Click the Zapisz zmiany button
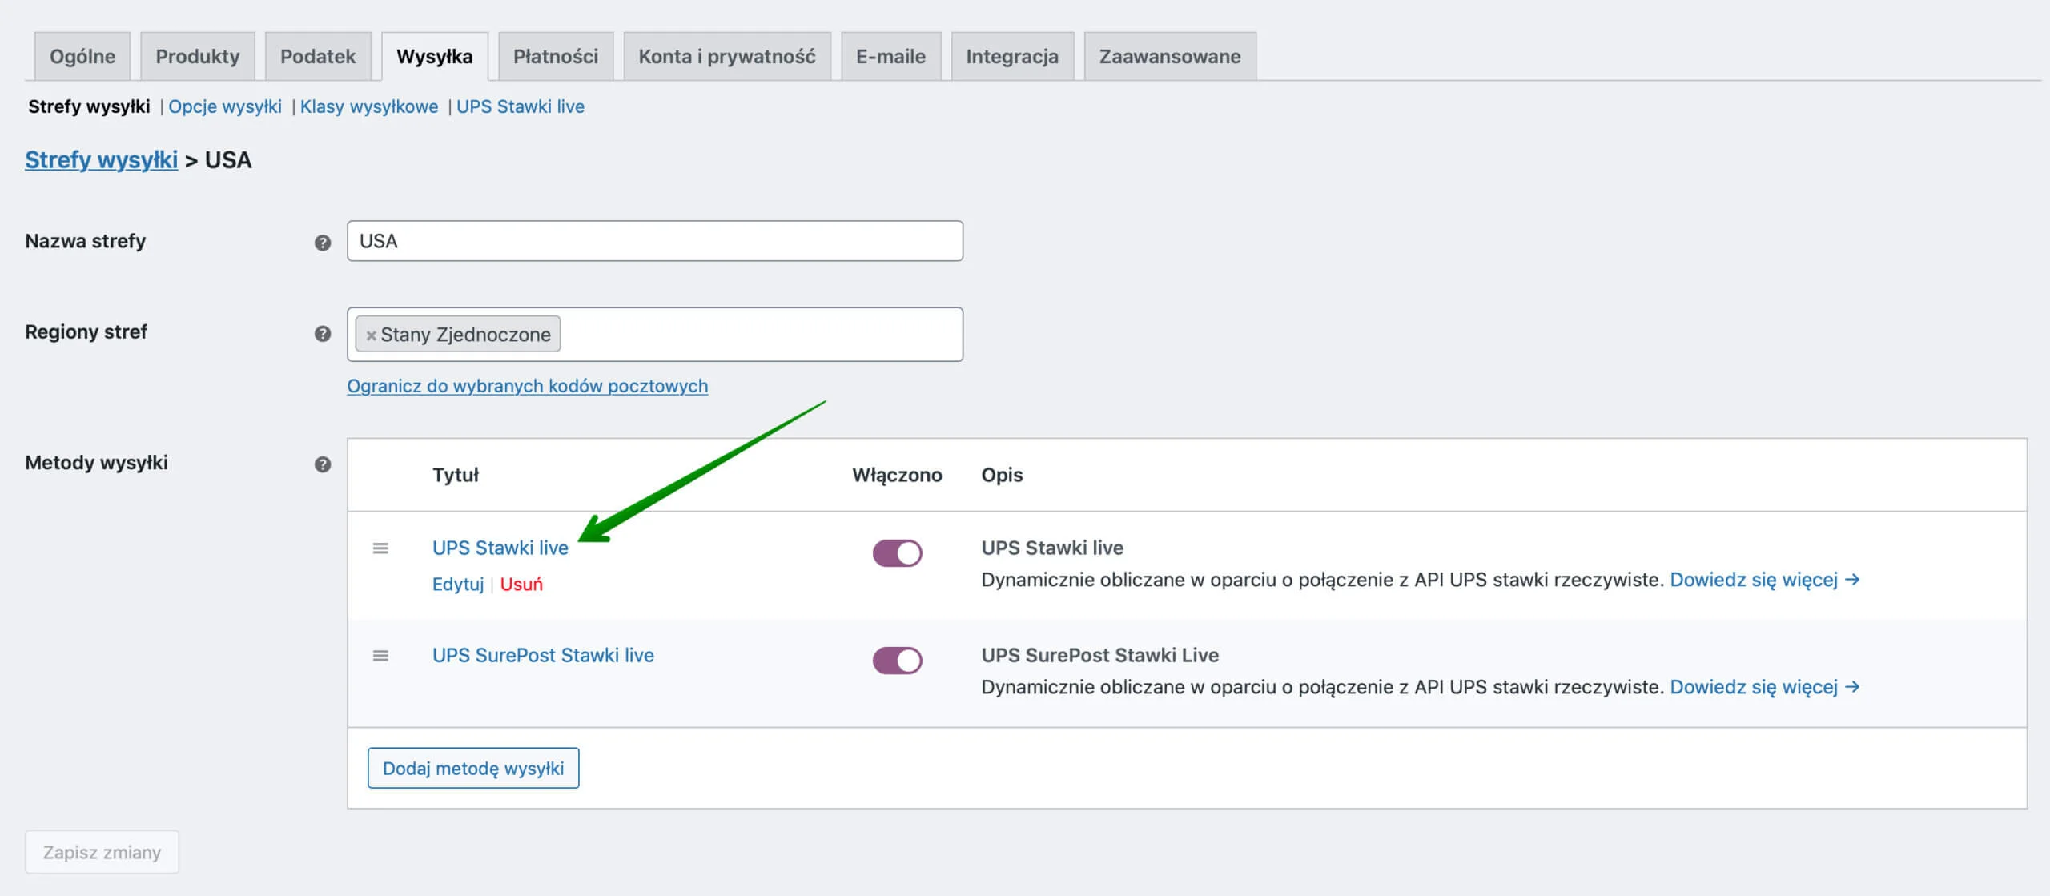 102,852
